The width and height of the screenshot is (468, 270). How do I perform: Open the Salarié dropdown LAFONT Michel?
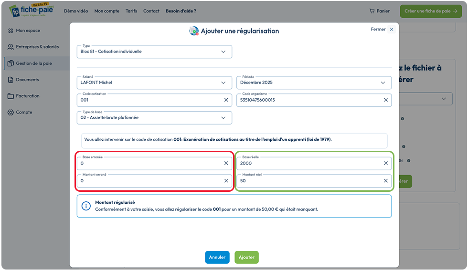click(154, 83)
